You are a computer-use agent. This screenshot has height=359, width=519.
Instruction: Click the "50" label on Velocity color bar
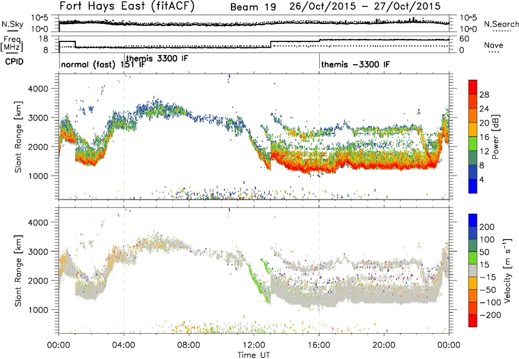[484, 252]
